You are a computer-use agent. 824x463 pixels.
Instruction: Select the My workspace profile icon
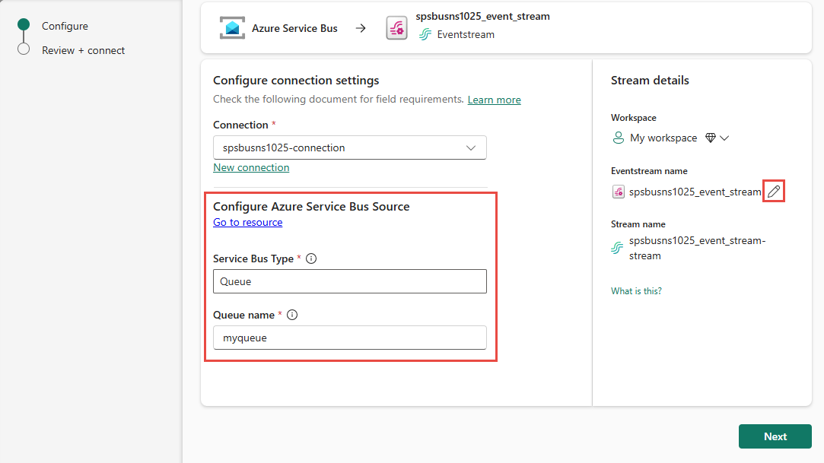618,138
